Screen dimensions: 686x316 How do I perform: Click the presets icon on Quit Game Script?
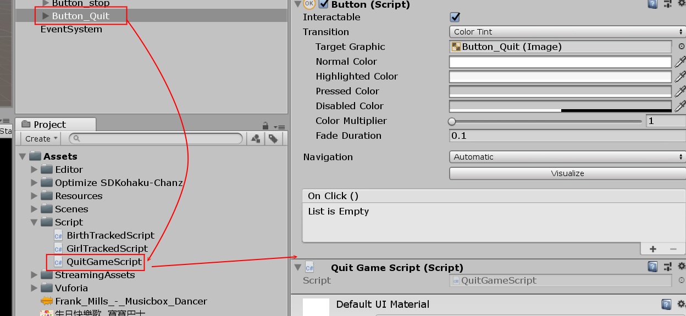(x=667, y=267)
